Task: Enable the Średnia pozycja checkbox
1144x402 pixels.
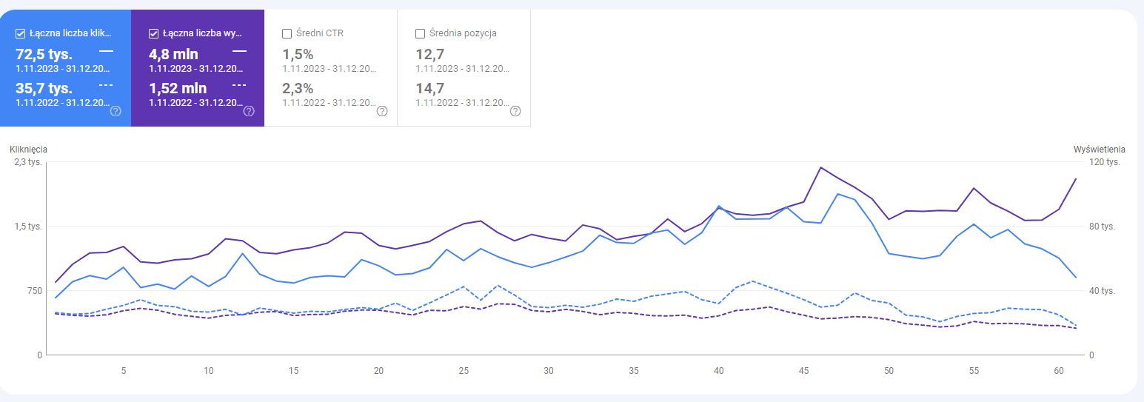Action: point(421,33)
